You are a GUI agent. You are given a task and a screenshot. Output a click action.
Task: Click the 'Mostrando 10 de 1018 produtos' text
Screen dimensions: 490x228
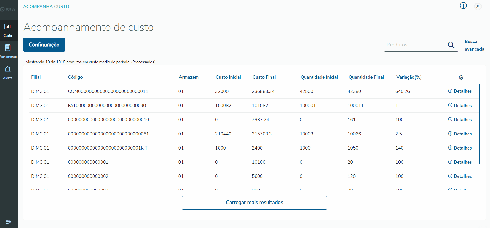[x=90, y=62]
